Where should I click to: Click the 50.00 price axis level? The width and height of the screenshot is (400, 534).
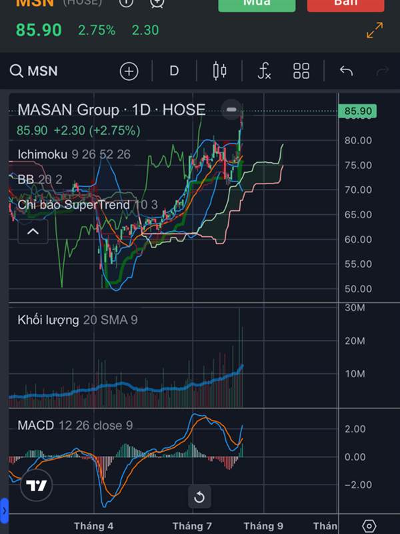358,289
